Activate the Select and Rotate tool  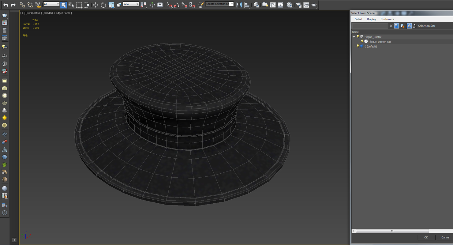click(x=103, y=5)
